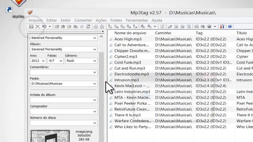The image size is (253, 142).
Task: Expand the Compositor dropdown
Action: pyautogui.click(x=95, y=112)
